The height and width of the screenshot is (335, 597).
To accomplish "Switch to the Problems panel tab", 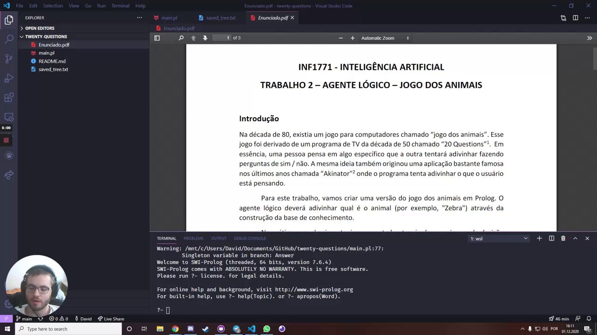I will pyautogui.click(x=193, y=239).
